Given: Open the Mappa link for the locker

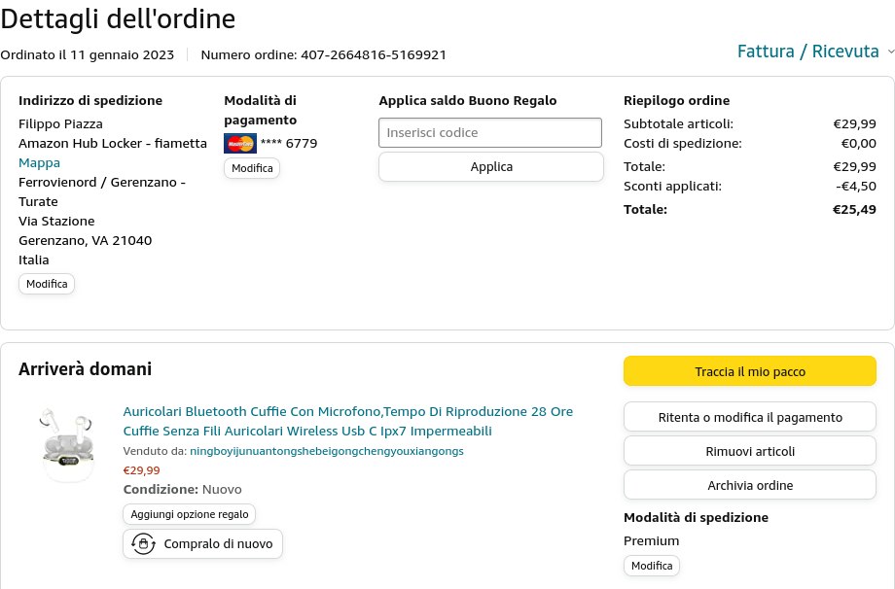Looking at the screenshot, I should pyautogui.click(x=39, y=162).
